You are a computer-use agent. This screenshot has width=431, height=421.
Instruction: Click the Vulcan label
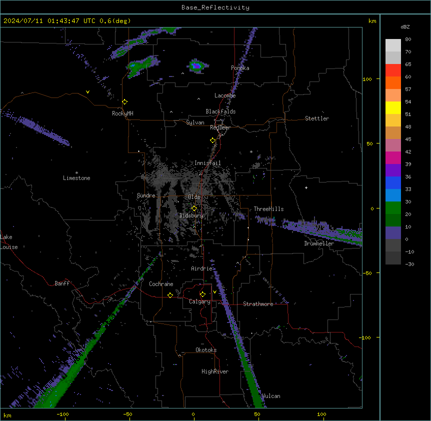[271, 396]
